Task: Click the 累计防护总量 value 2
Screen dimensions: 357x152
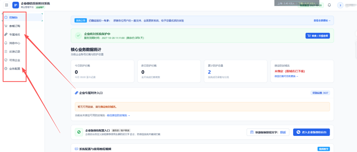Action: [209, 72]
